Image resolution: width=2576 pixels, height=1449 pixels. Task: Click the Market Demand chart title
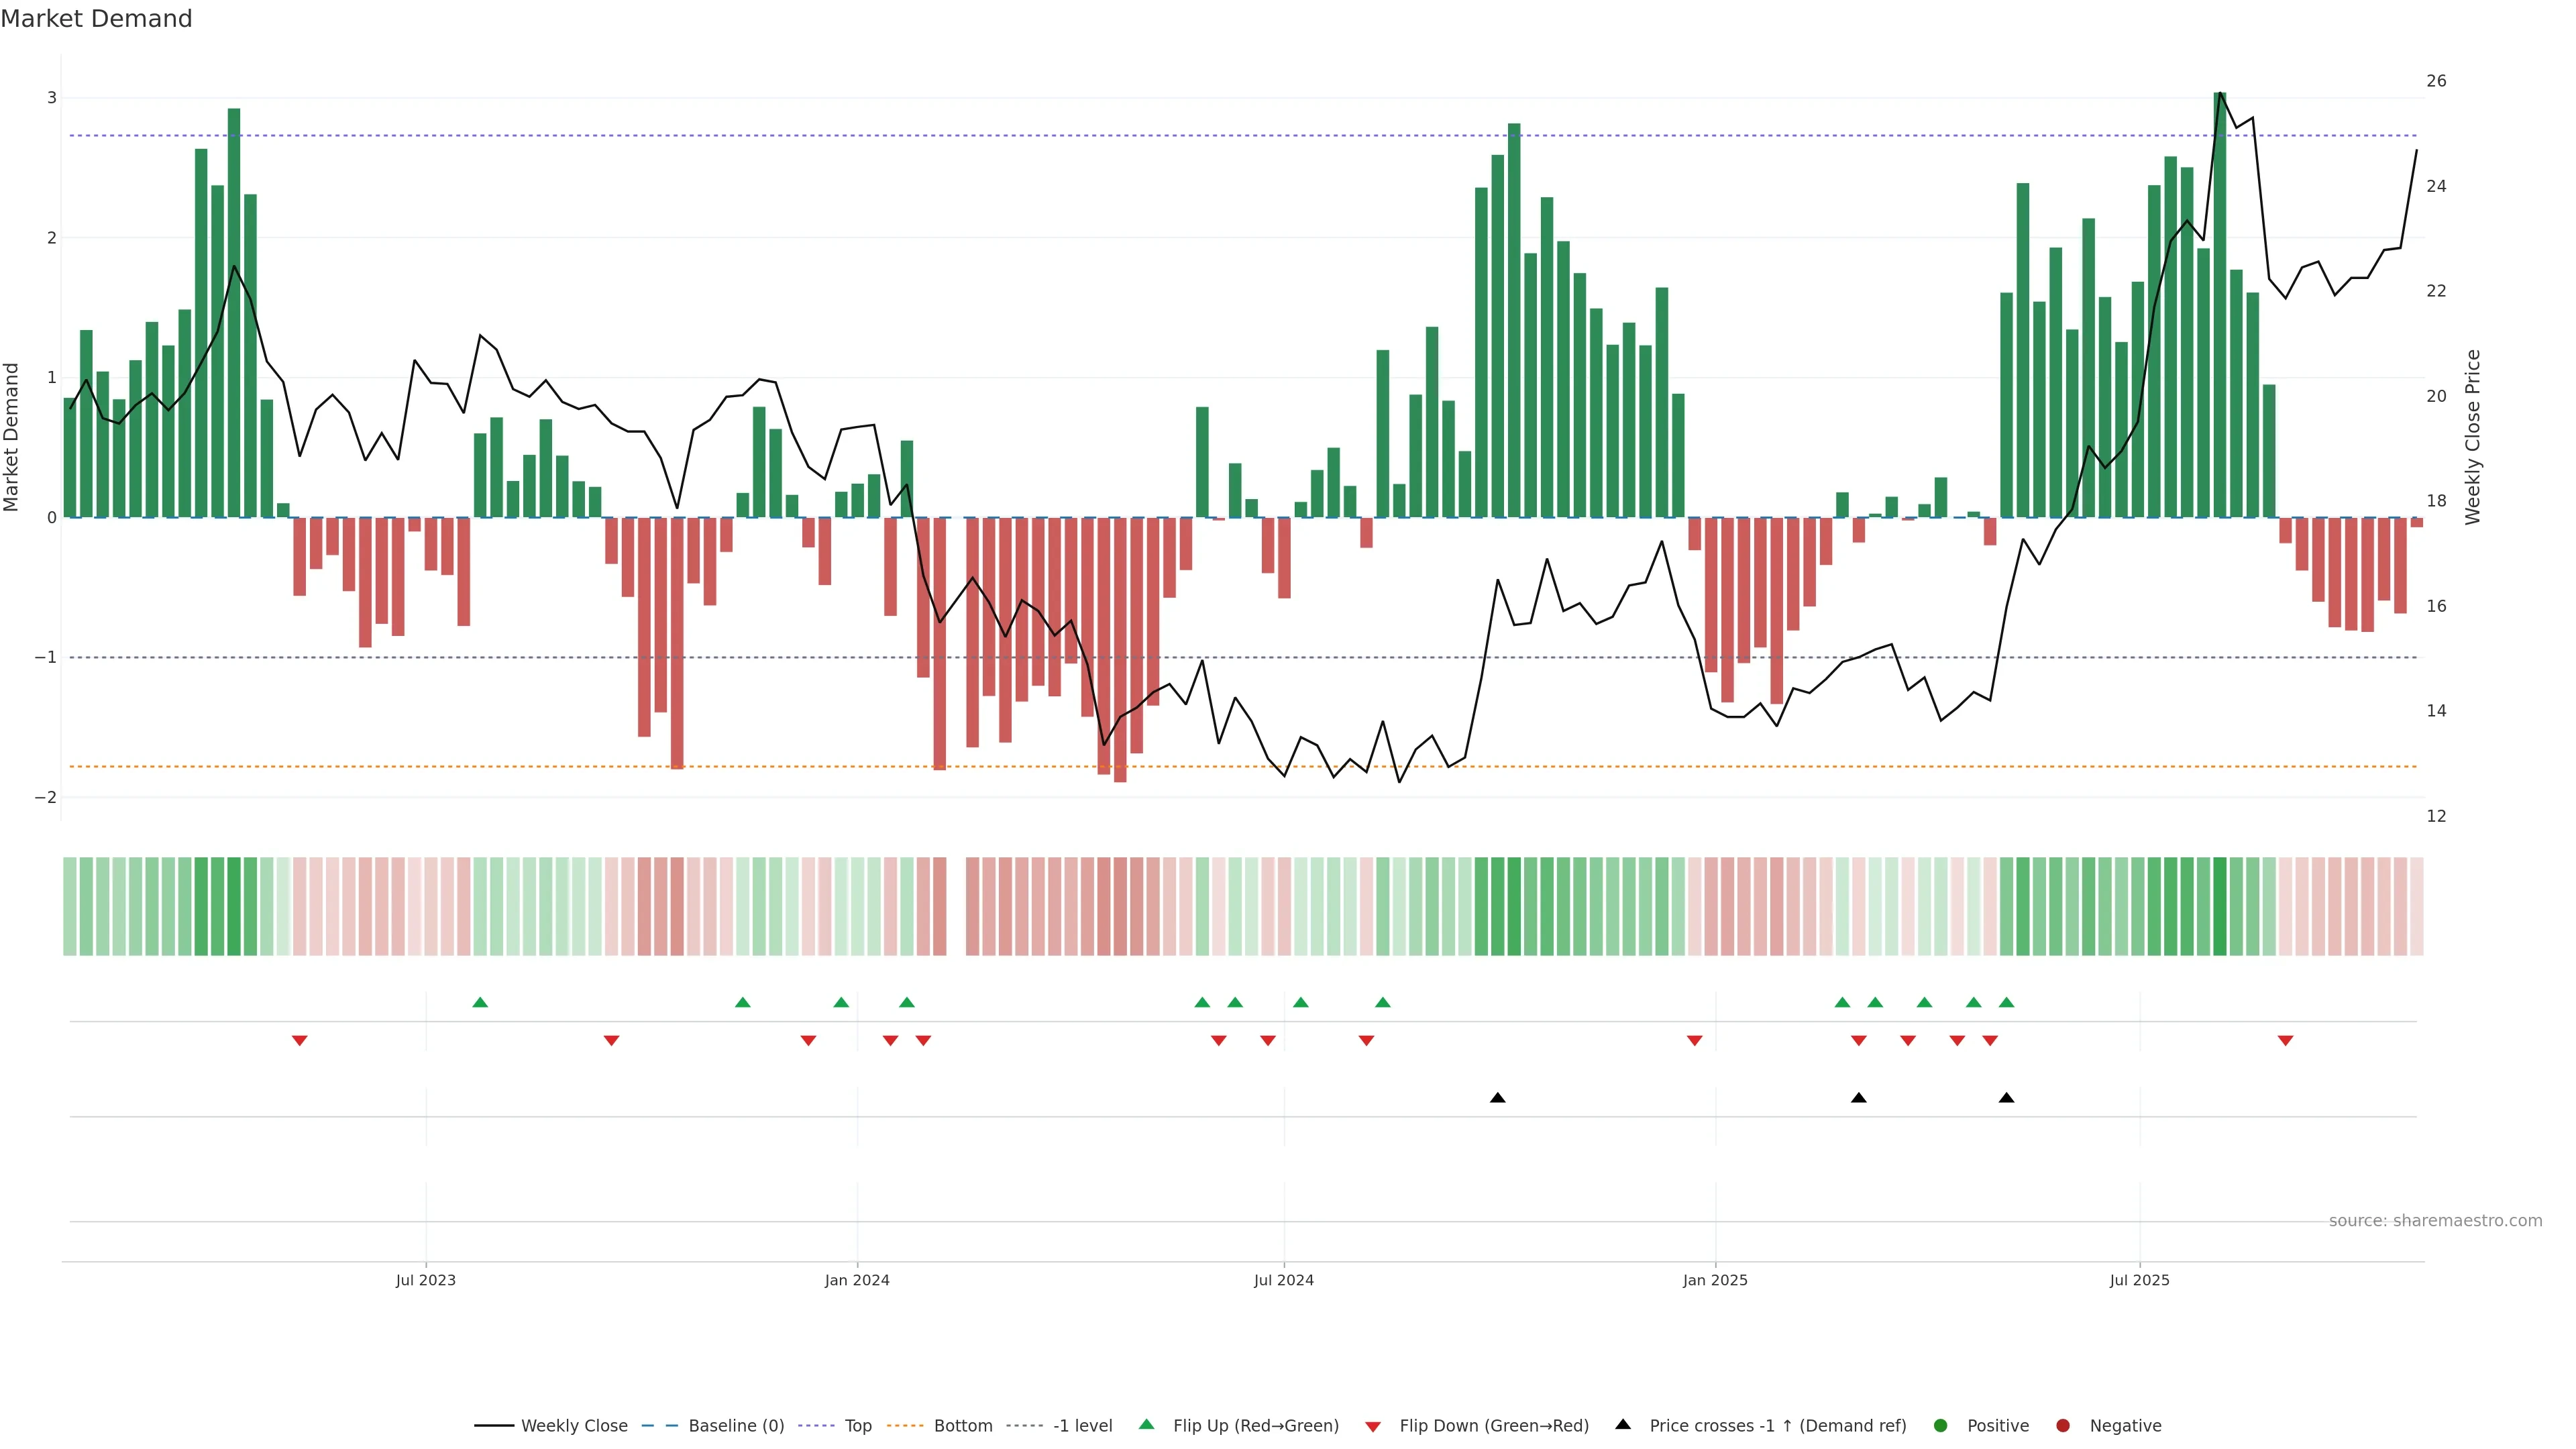96,19
